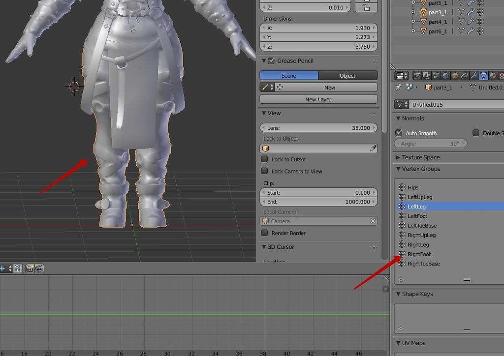Click the wrench icon on part6_1 row
The image size is (504, 356).
(470, 31)
